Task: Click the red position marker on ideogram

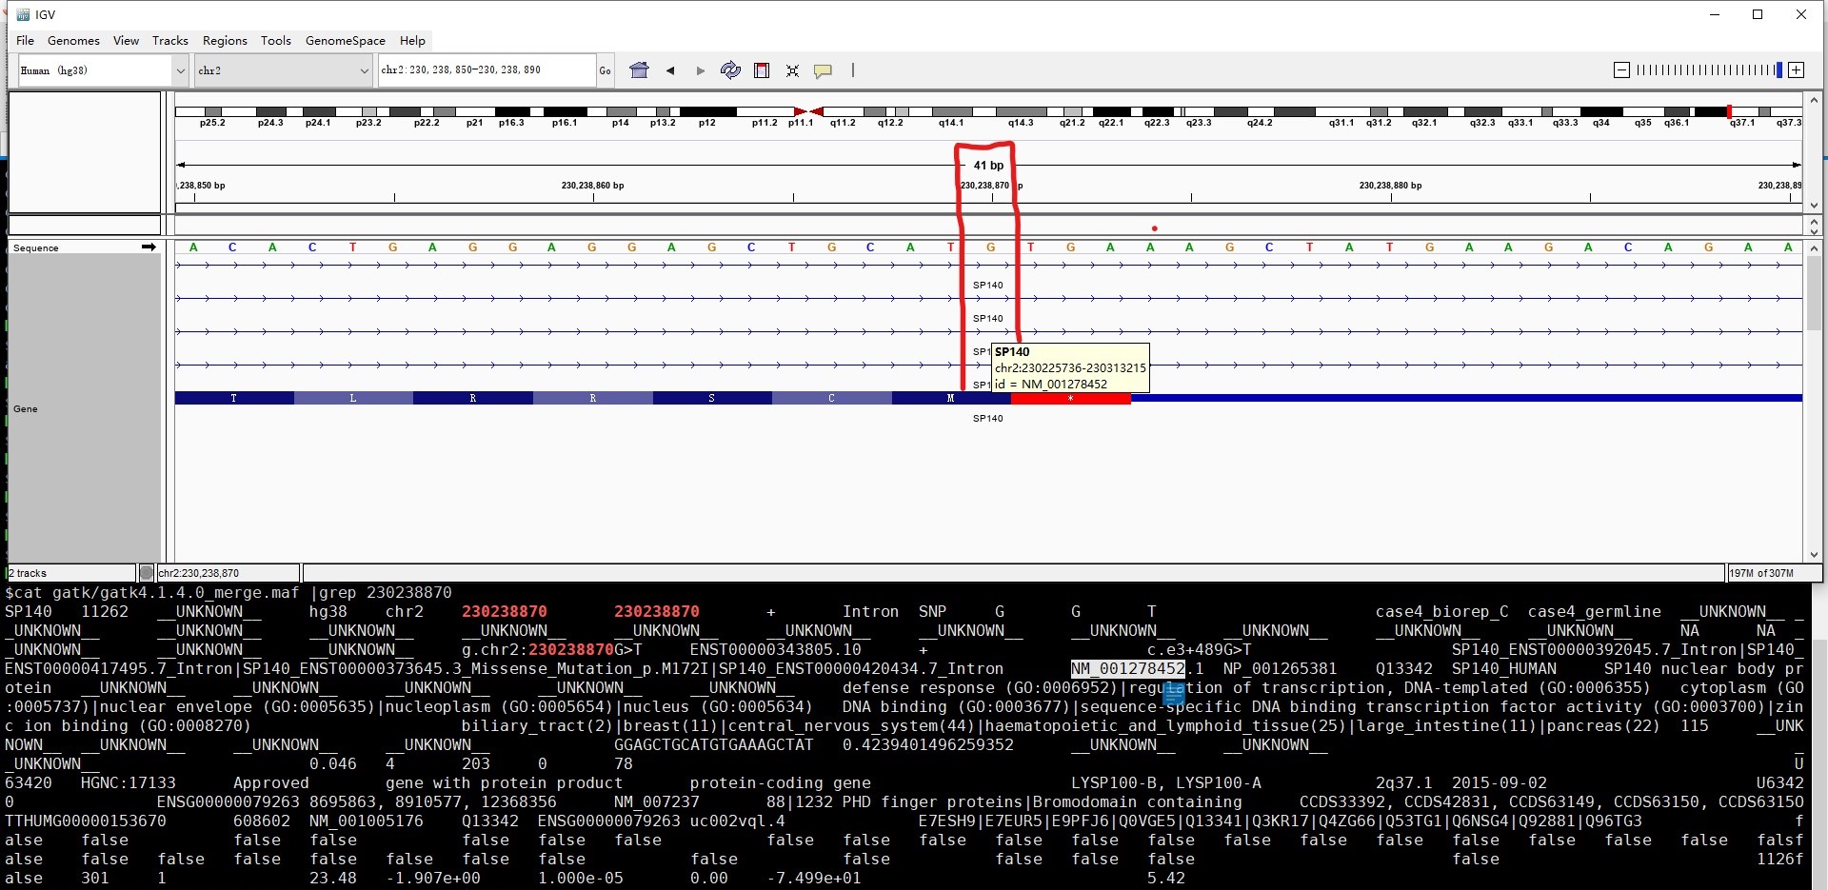Action: [1729, 111]
